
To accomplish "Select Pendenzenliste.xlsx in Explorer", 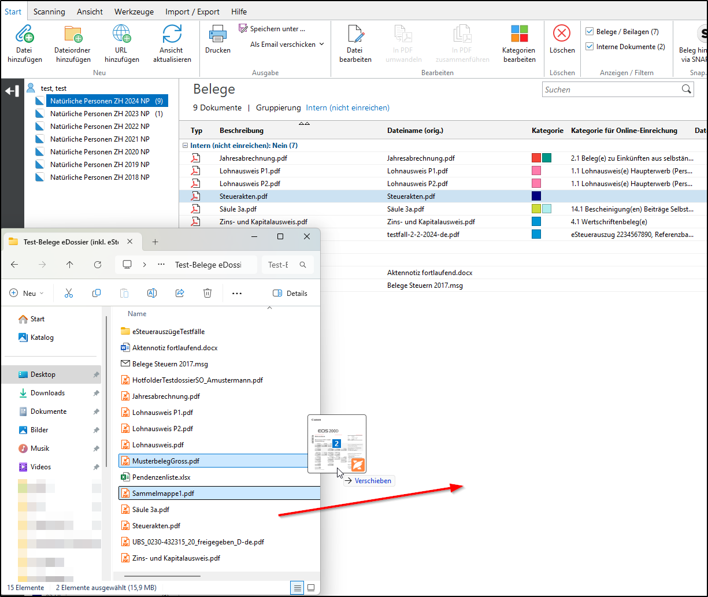I will 161,477.
